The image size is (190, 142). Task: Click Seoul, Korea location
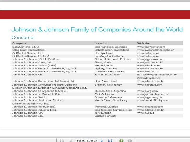pyautogui.click(x=103, y=62)
